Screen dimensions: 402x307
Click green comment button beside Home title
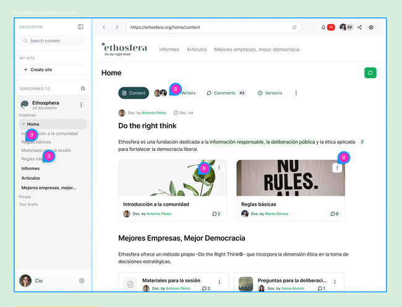tap(370, 73)
